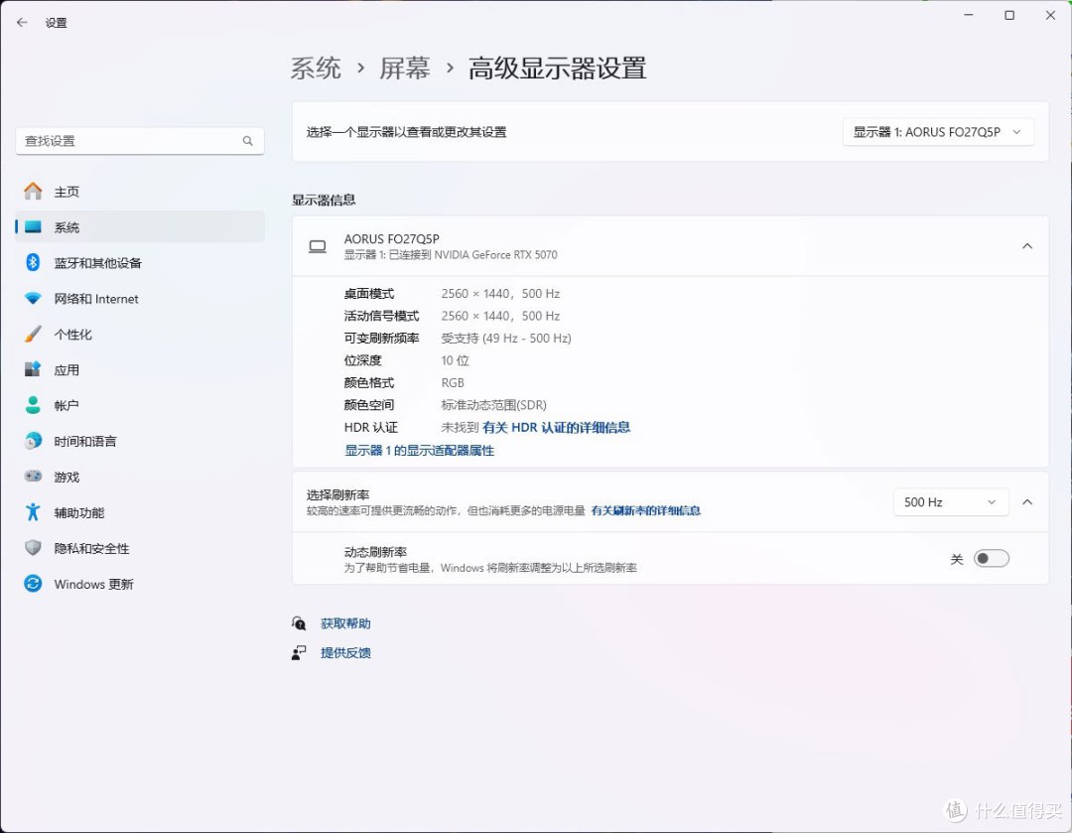Click the Wi-Fi icon for 网络和 Internet

click(x=33, y=299)
